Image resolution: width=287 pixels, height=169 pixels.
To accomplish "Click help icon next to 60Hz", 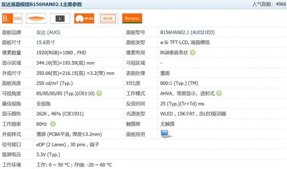I will pos(53,124).
